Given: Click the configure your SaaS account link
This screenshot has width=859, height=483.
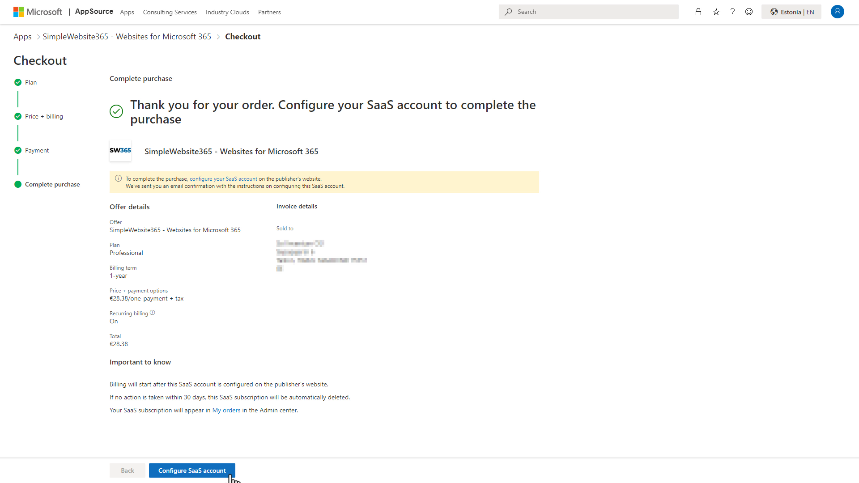Looking at the screenshot, I should [x=223, y=178].
